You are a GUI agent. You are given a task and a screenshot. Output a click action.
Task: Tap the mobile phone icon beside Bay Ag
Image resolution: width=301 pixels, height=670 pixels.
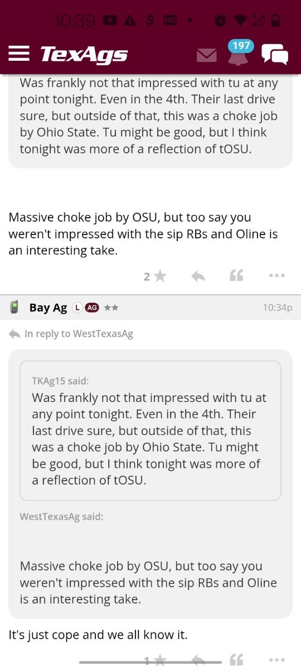15,307
